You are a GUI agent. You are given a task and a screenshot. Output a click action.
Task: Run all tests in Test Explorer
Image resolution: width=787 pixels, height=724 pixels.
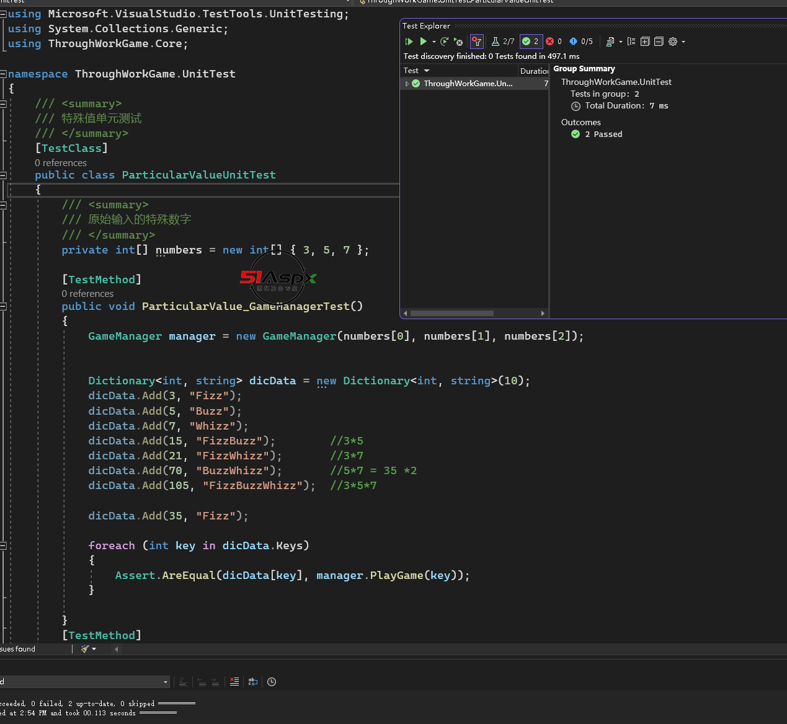(409, 42)
